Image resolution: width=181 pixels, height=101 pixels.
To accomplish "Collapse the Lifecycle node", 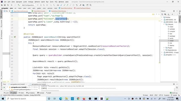I will (x=164, y=24).
